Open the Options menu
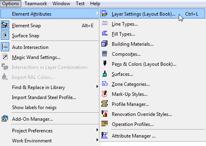 tap(10, 4)
